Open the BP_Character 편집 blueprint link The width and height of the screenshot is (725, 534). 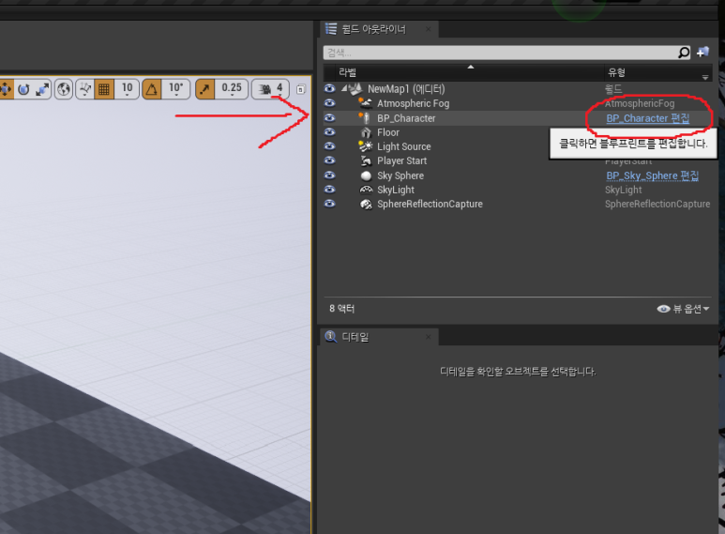(648, 118)
